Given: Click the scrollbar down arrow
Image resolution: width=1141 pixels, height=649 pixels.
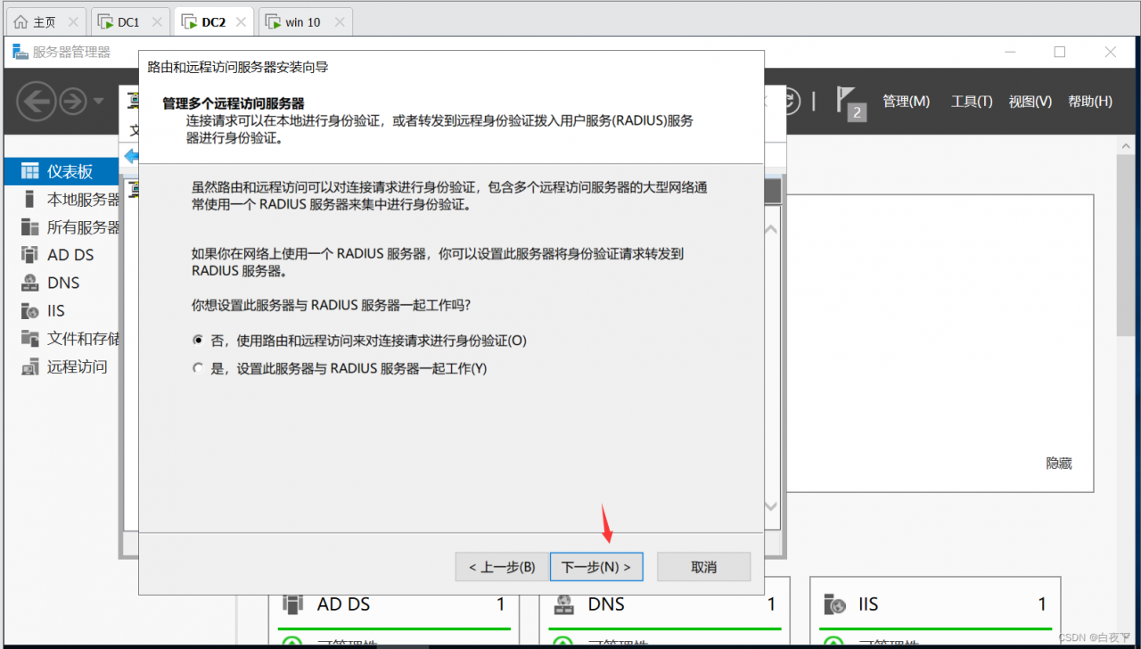Looking at the screenshot, I should (x=770, y=505).
